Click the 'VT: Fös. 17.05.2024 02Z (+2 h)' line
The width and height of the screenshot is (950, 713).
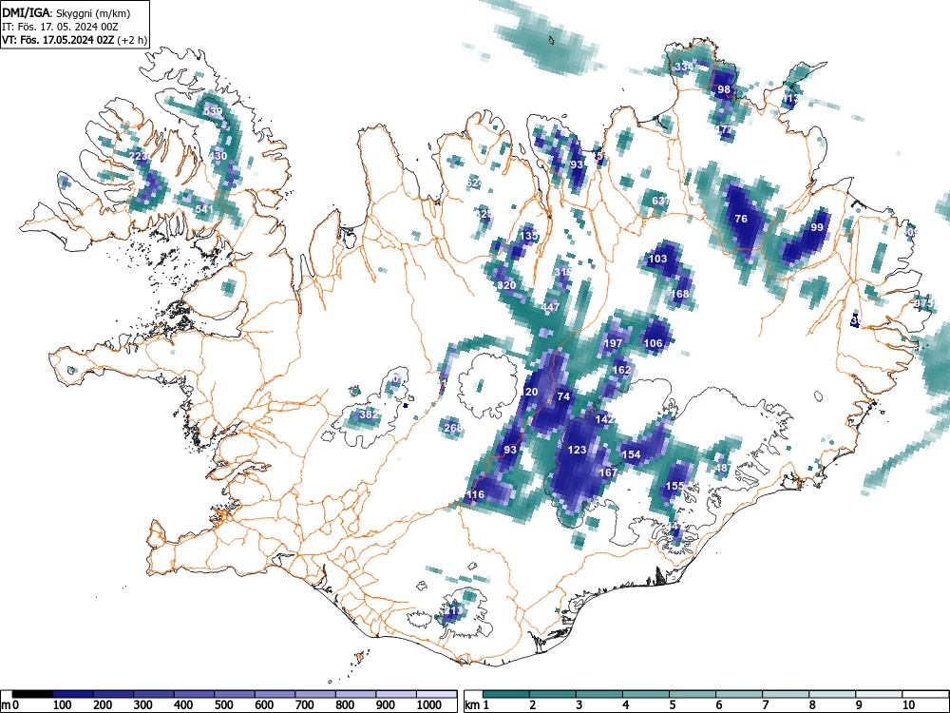pyautogui.click(x=74, y=40)
